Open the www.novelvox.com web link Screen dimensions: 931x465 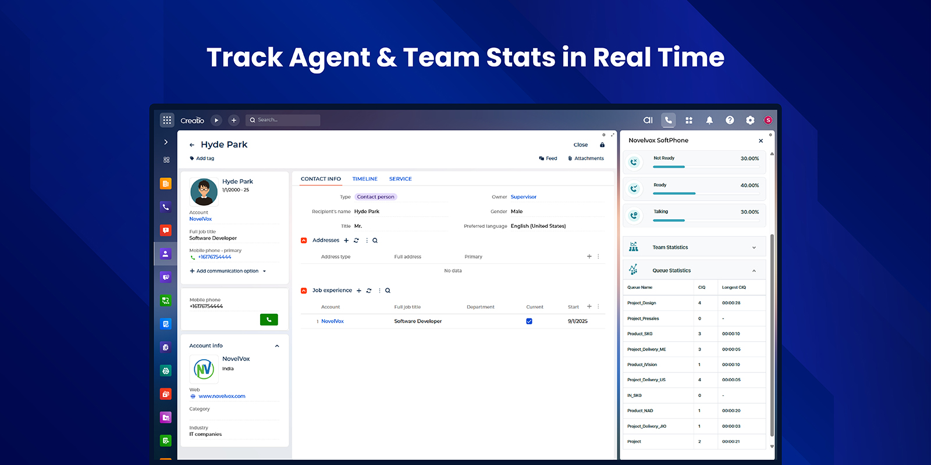pyautogui.click(x=222, y=396)
